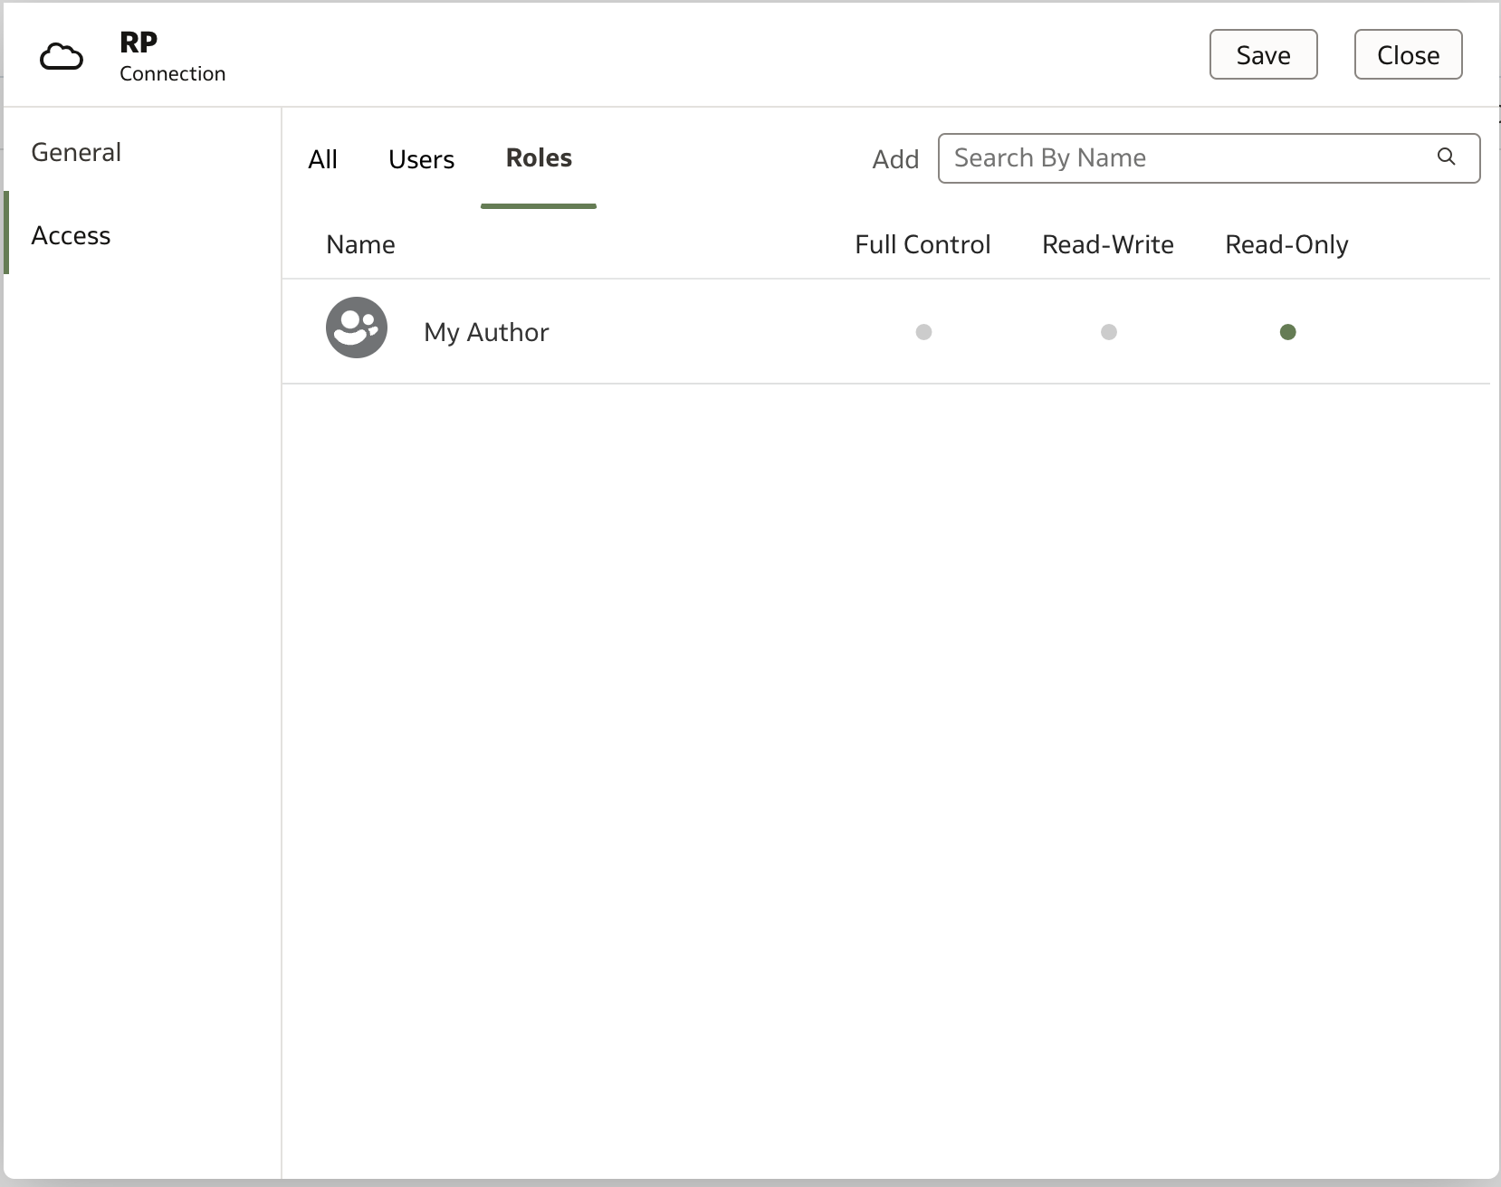Switch to the All tab
Screen dimensions: 1501x1187
click(322, 159)
